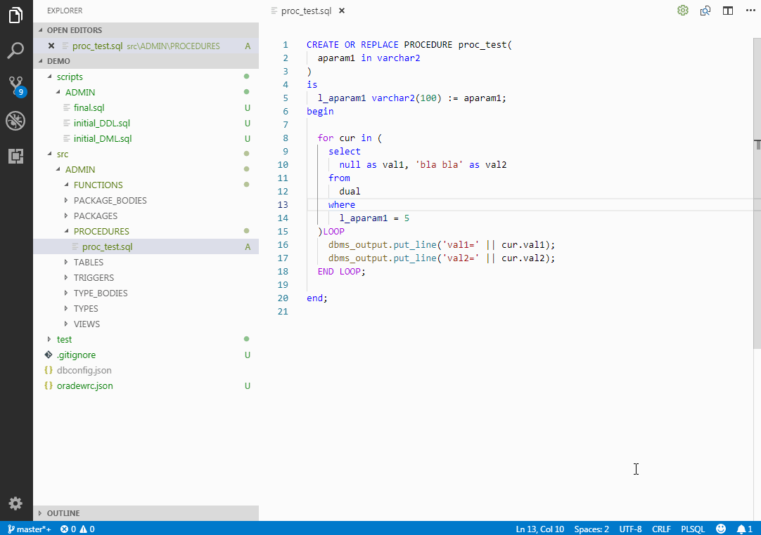The height and width of the screenshot is (535, 761).
Task: Open oradewrc.json file
Action: pyautogui.click(x=146, y=385)
